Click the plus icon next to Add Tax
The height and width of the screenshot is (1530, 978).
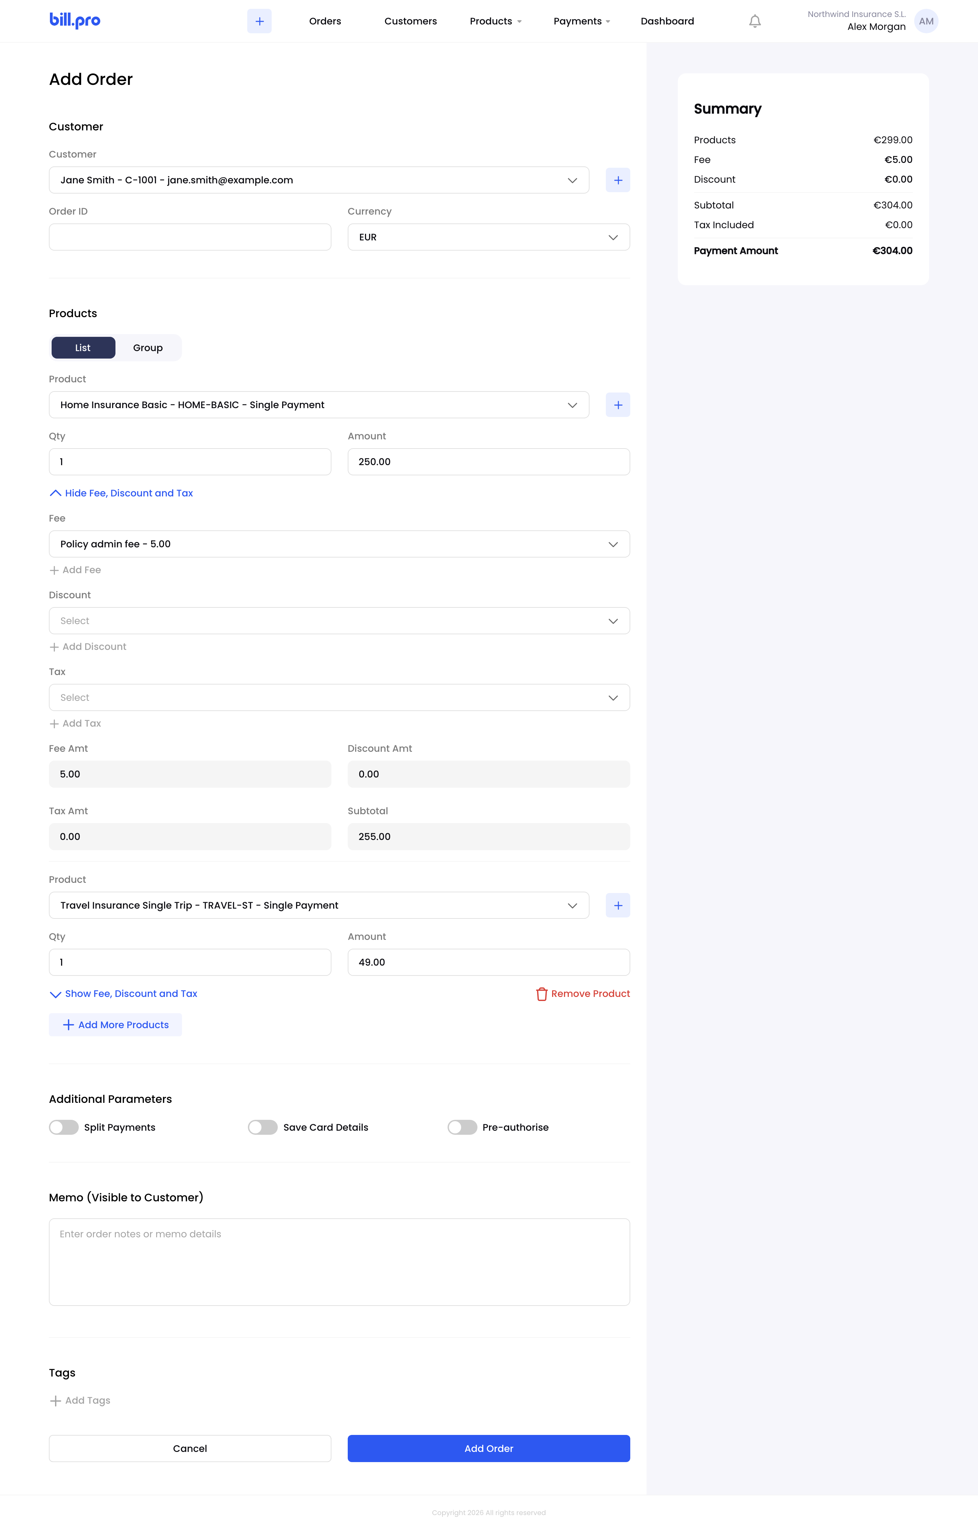tap(54, 724)
